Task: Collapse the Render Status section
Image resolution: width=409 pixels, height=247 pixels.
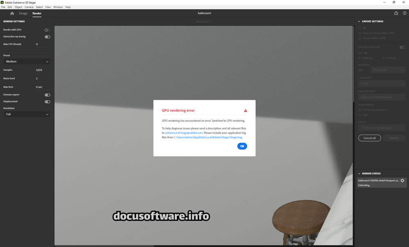Action: tap(359, 173)
